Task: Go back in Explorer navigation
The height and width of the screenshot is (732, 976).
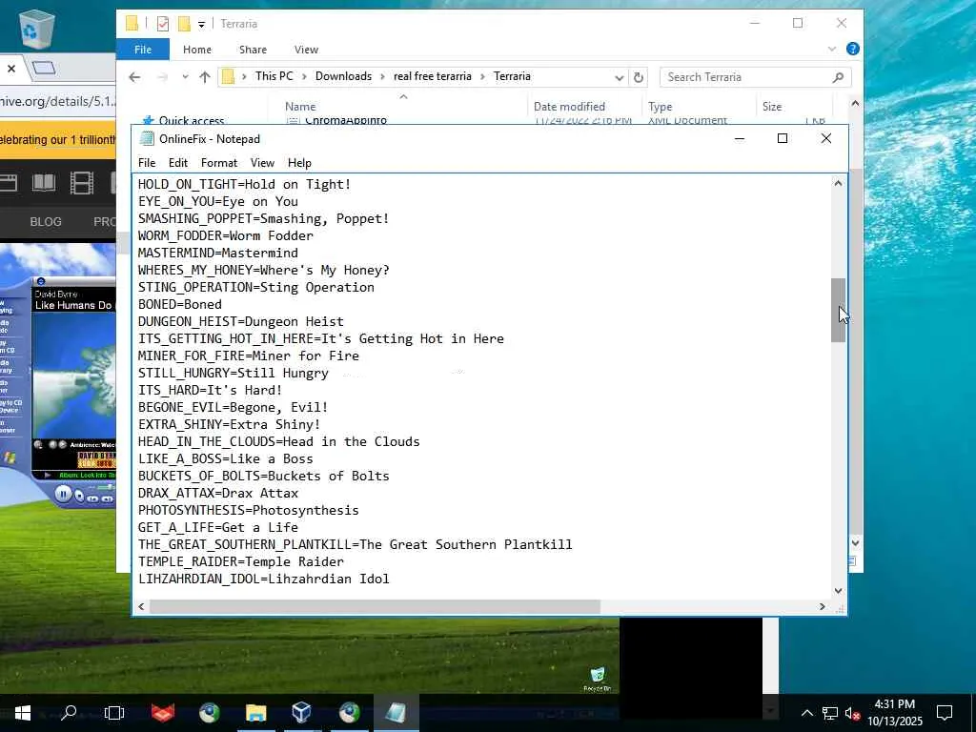Action: click(134, 77)
